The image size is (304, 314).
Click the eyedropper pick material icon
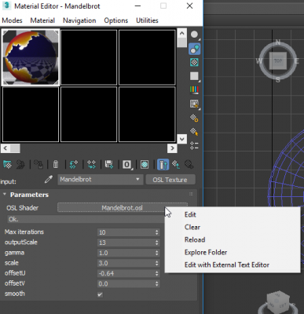[x=49, y=180]
